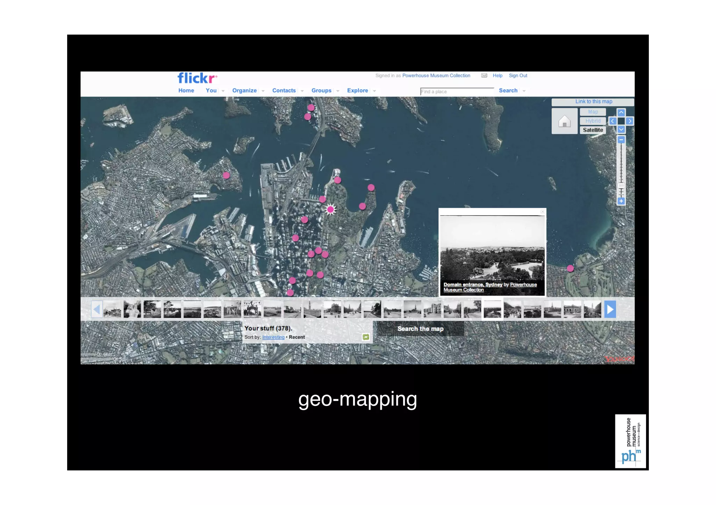Click the pink marker on western peninsula
The width and height of the screenshot is (716, 505).
point(227,175)
